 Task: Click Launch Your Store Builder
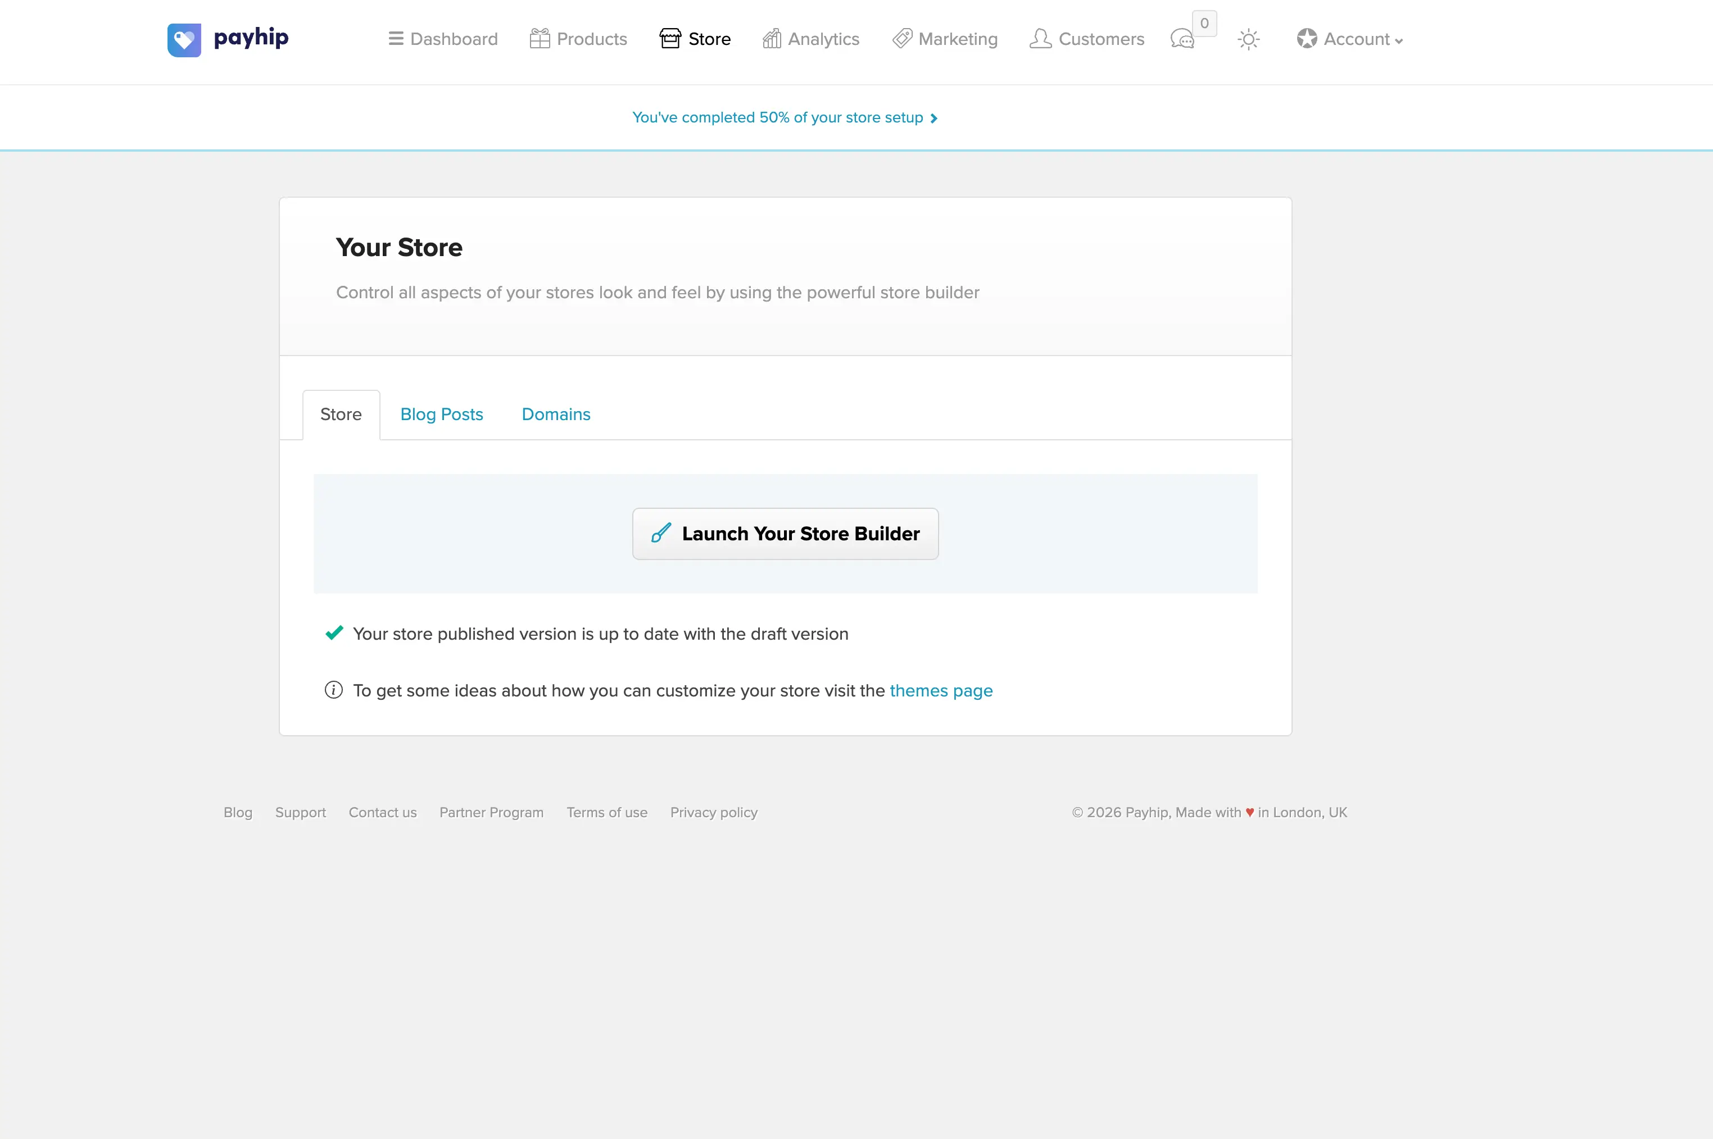click(784, 533)
